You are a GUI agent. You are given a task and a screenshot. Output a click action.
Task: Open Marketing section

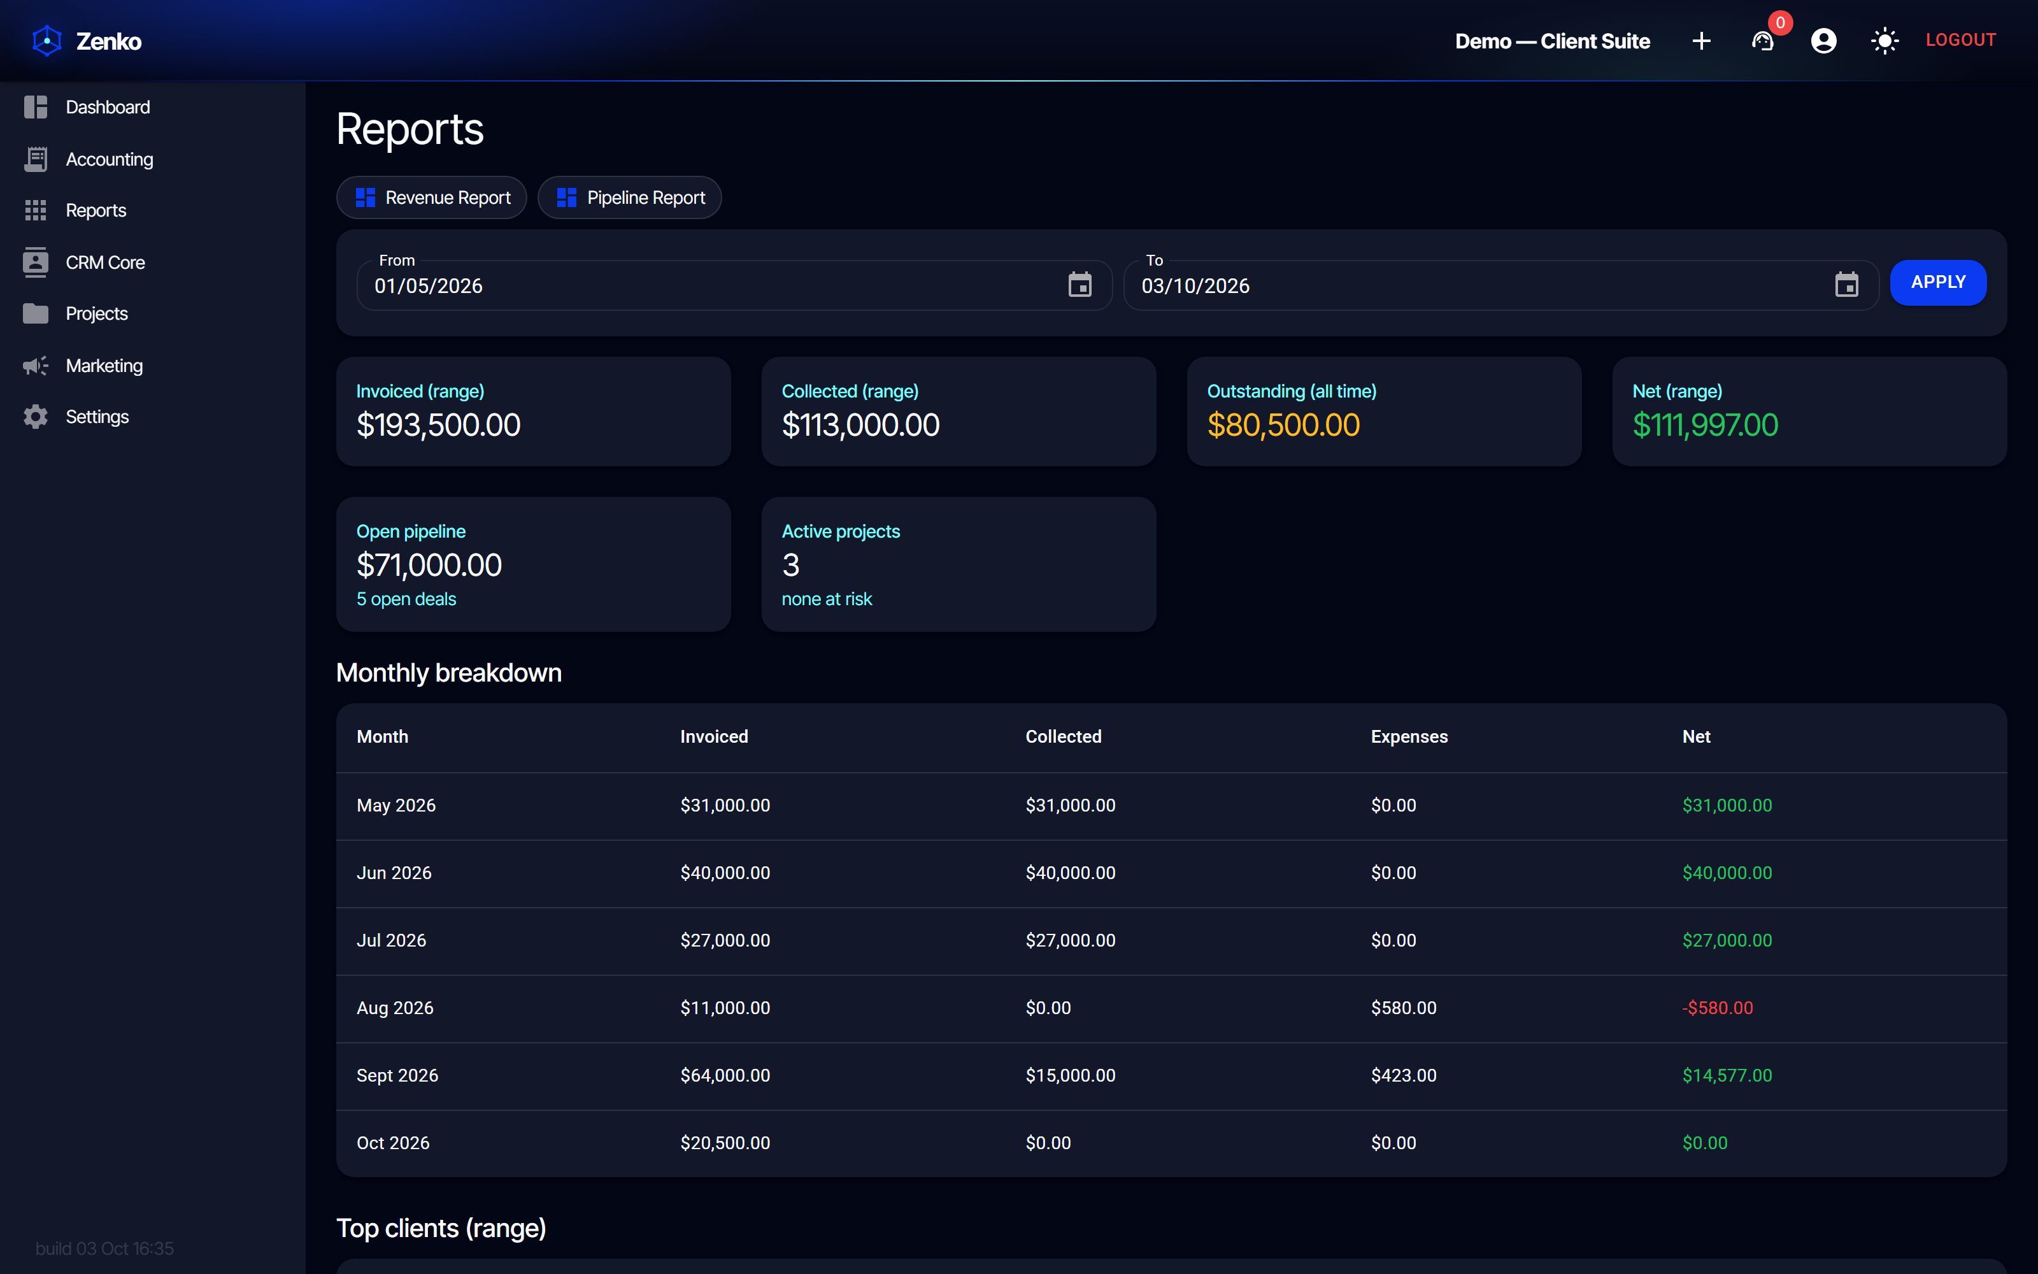[x=104, y=366]
